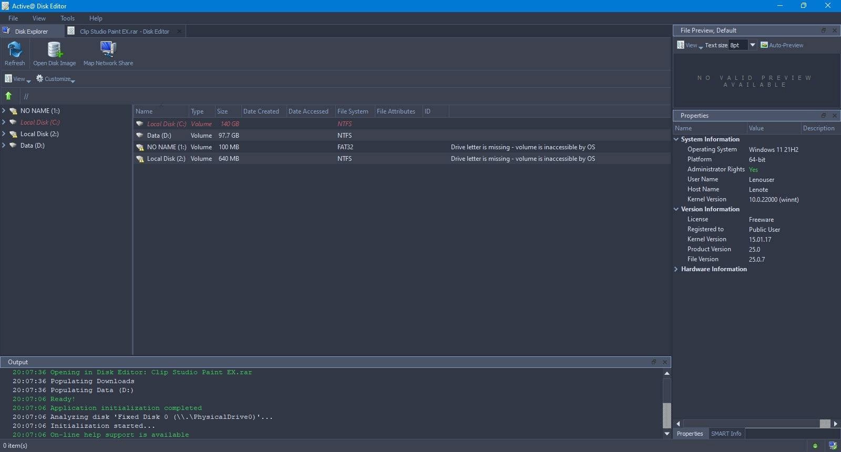Close the File Preview panel
The image size is (841, 452).
(834, 30)
